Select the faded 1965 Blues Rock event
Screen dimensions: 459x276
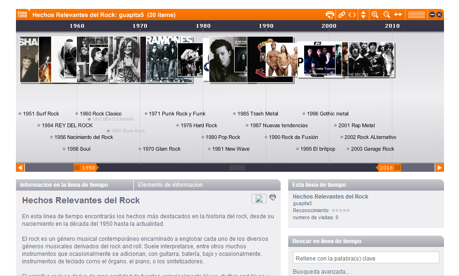click(126, 131)
